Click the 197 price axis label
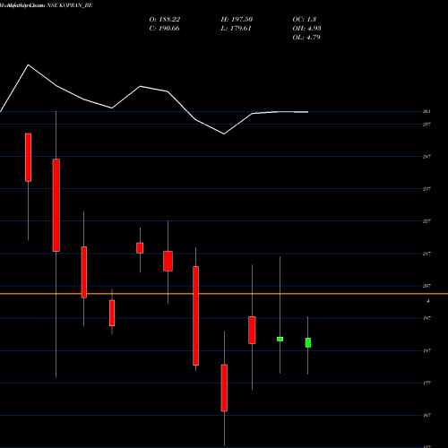Screen dimensions: 448x448 tap(426, 318)
